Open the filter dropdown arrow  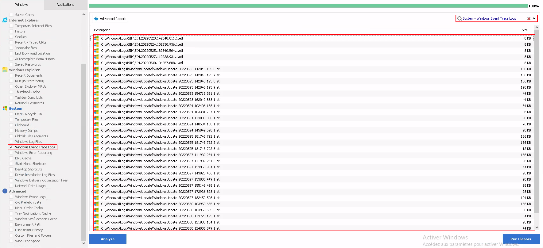(534, 18)
